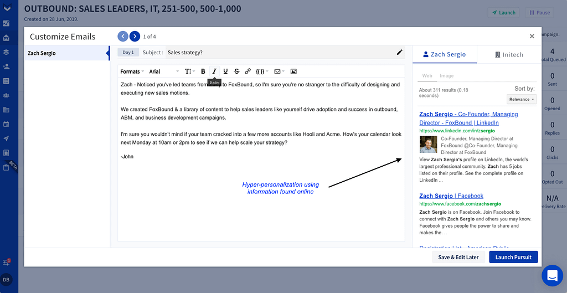Click the stacked layers icon in sidebar

[x=6, y=52]
